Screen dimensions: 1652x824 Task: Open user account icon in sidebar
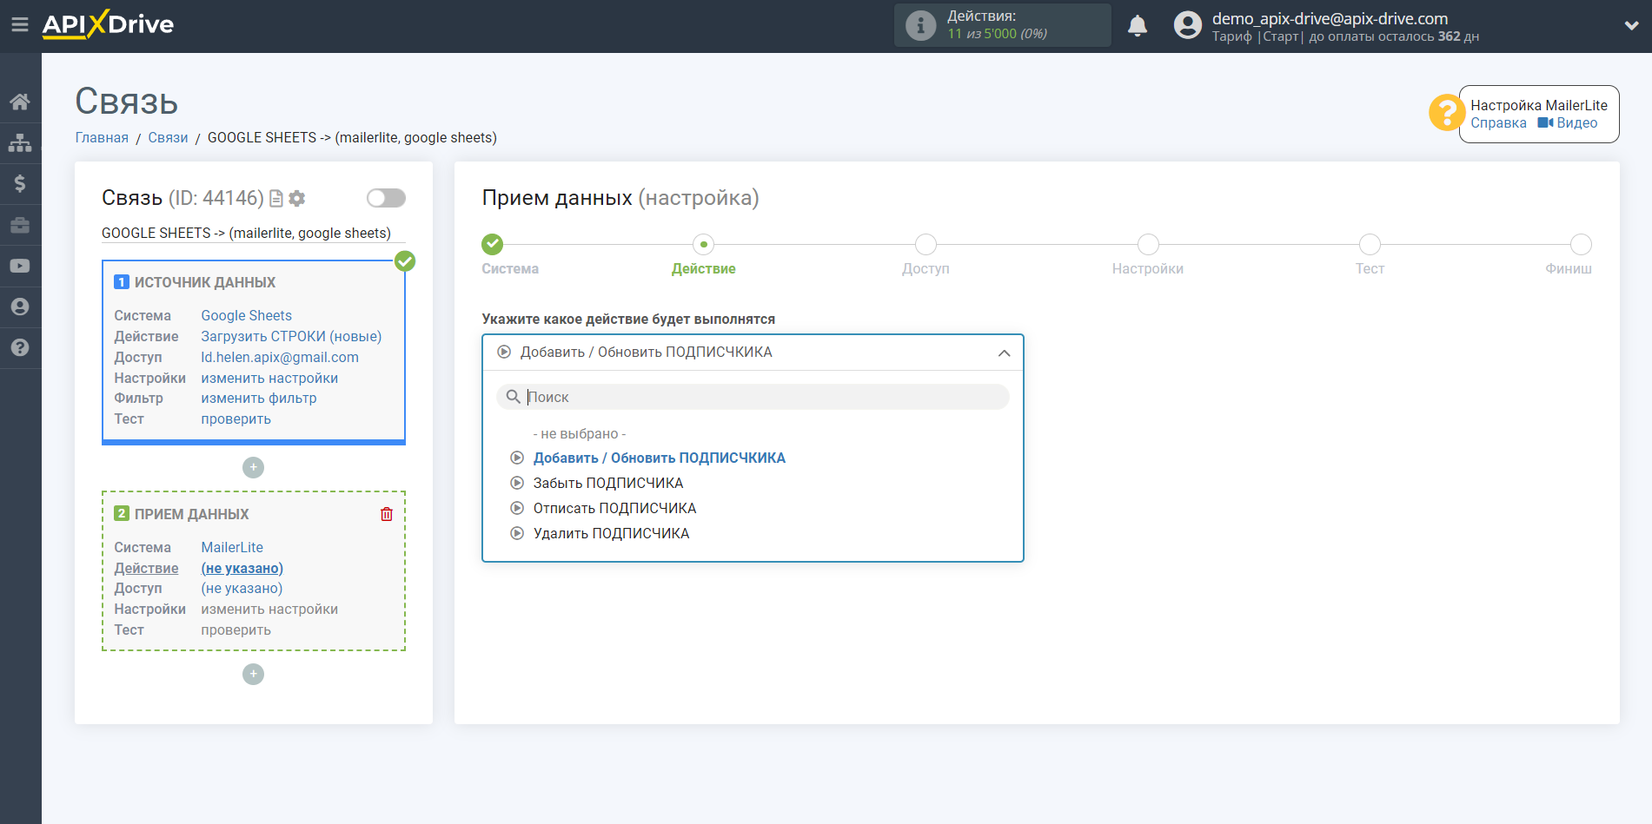pos(20,307)
